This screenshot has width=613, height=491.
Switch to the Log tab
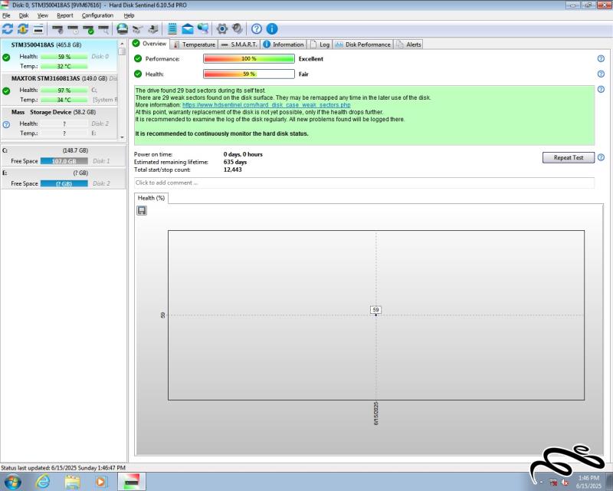click(x=320, y=44)
